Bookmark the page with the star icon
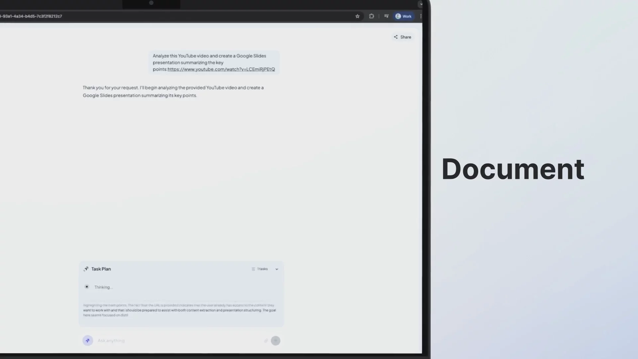 (x=357, y=16)
